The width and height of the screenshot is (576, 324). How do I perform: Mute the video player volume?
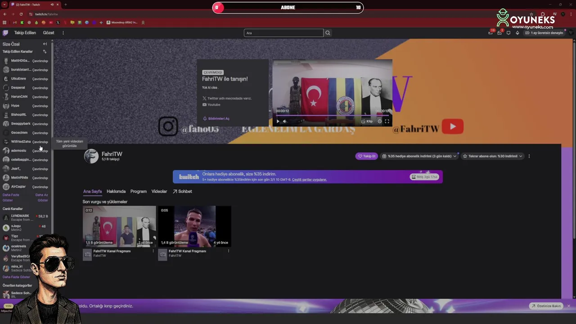point(284,121)
